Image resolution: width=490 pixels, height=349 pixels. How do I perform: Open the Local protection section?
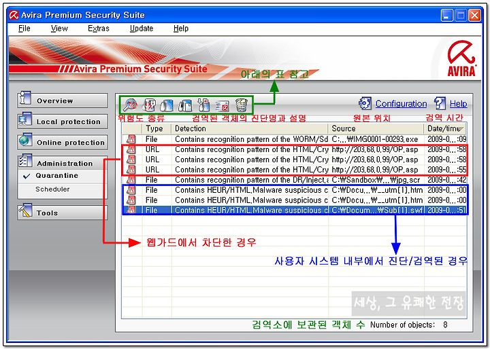[x=63, y=122]
